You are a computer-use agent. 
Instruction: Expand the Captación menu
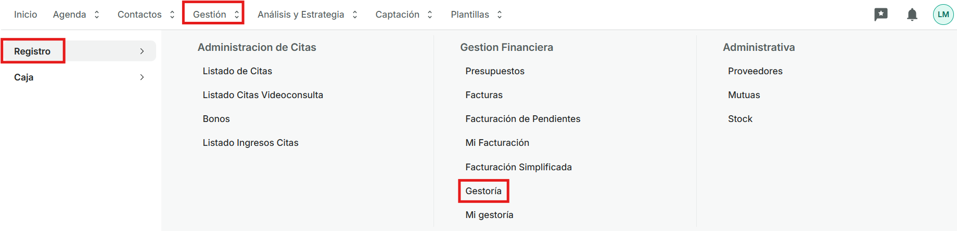click(x=404, y=15)
